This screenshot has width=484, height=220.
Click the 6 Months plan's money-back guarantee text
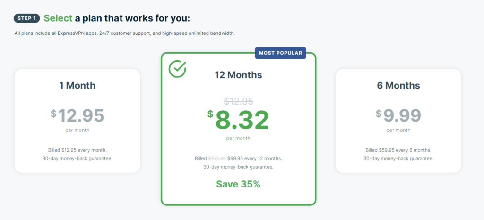(x=398, y=158)
